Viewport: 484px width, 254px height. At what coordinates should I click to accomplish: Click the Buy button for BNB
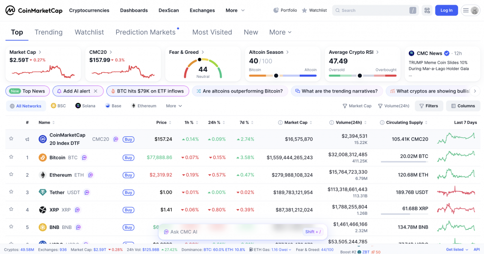[128, 227]
